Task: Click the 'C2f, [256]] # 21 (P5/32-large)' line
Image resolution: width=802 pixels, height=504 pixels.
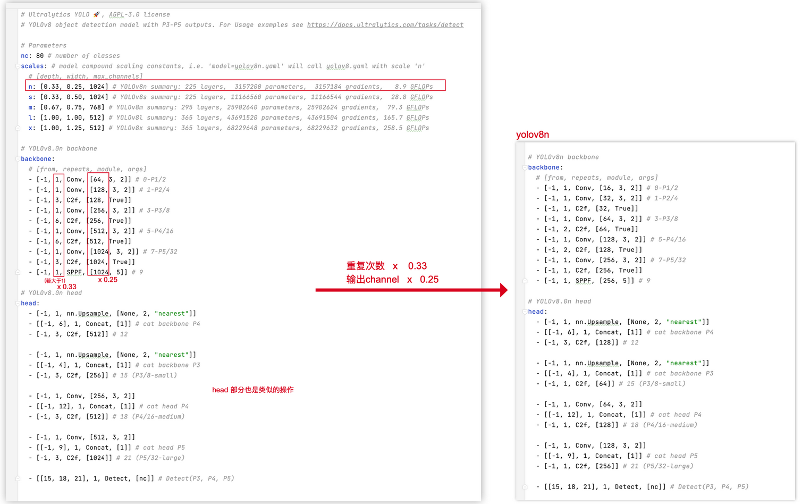Action: tap(614, 466)
